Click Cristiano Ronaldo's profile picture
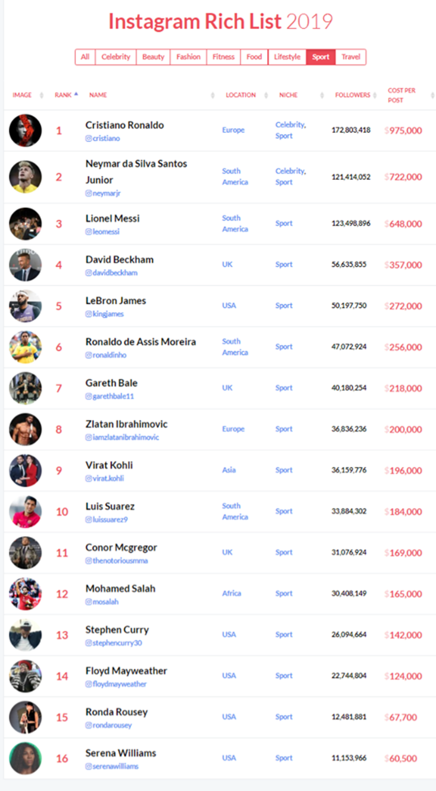Viewport: 436px width, 791px height. pos(25,131)
